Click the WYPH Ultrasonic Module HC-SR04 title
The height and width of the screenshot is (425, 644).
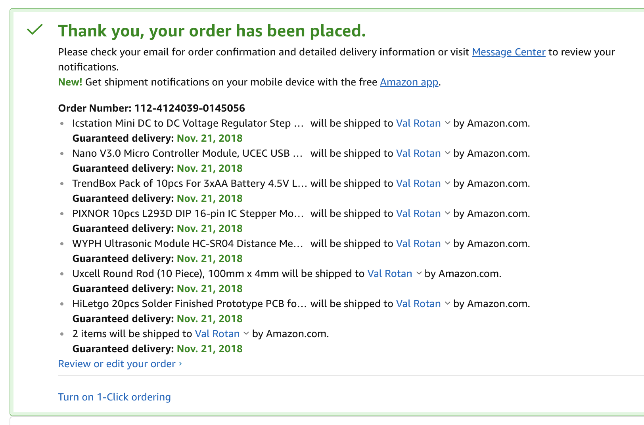click(188, 244)
